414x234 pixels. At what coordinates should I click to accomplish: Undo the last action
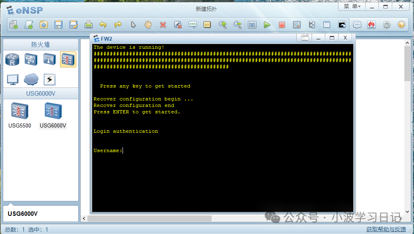103,25
